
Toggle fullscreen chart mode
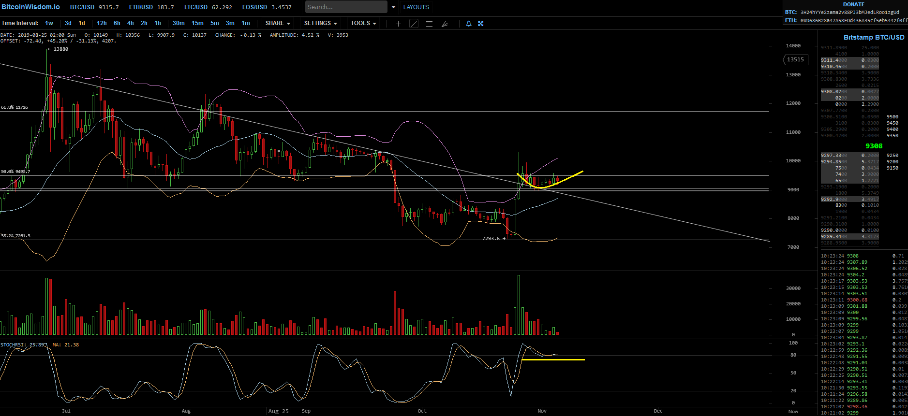(x=481, y=24)
